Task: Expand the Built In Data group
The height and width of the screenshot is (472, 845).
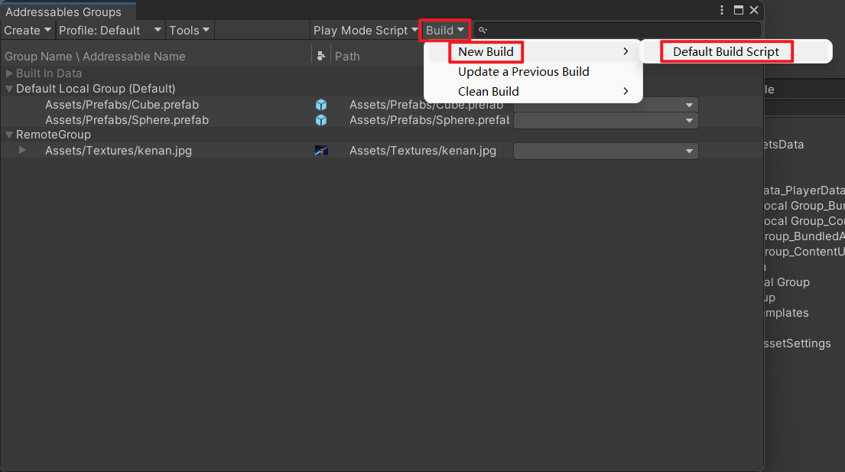Action: [9, 73]
